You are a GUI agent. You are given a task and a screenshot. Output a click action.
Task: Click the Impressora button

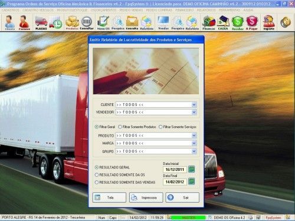(146, 197)
